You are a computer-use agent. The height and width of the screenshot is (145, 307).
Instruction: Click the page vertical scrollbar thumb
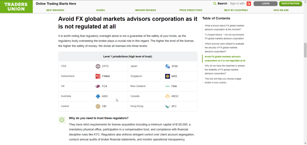click(x=305, y=50)
